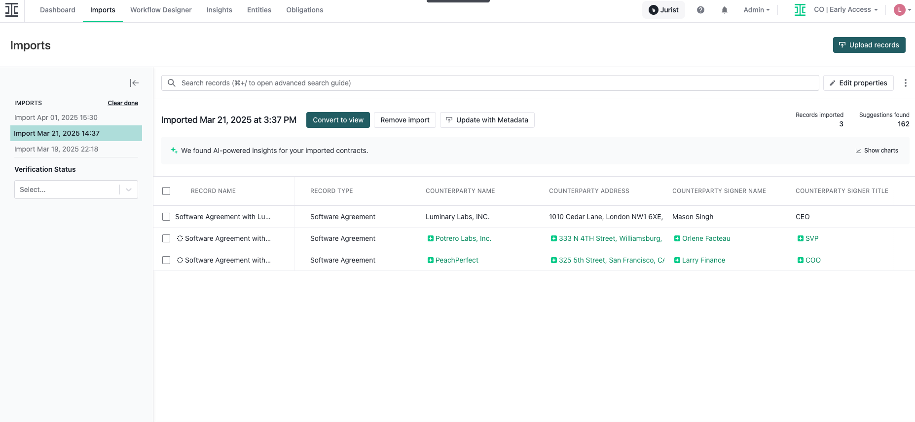Switch to the Insights tab
915x422 pixels.
point(220,10)
